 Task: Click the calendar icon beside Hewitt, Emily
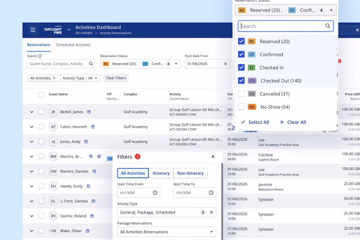click(88, 186)
